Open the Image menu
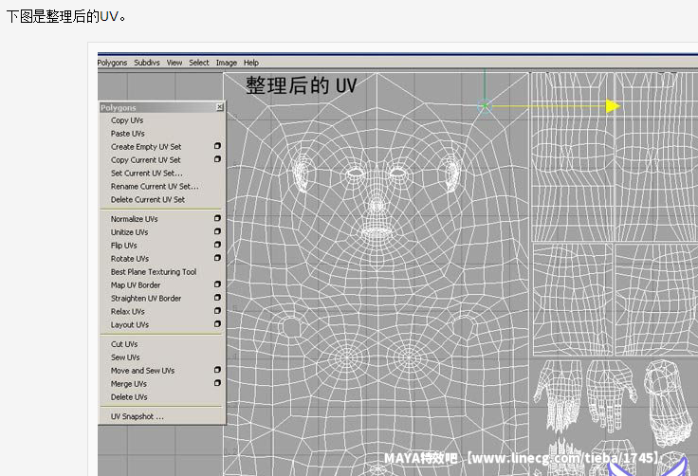698x476 pixels. point(226,63)
